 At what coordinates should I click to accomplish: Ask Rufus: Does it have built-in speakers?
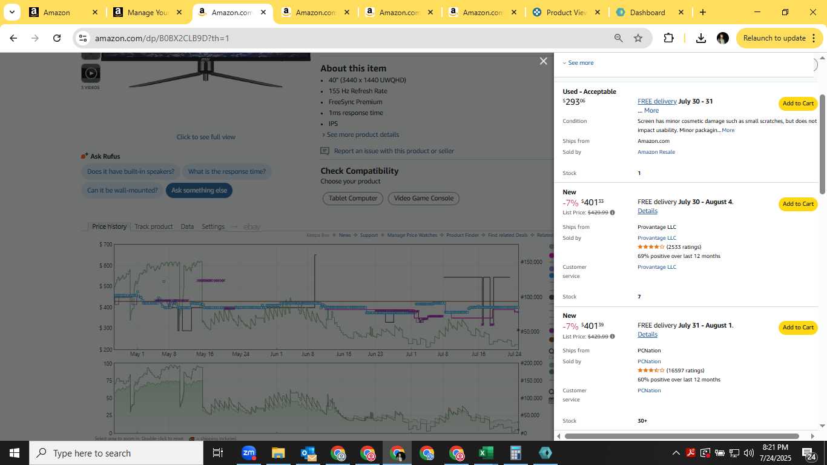point(131,171)
